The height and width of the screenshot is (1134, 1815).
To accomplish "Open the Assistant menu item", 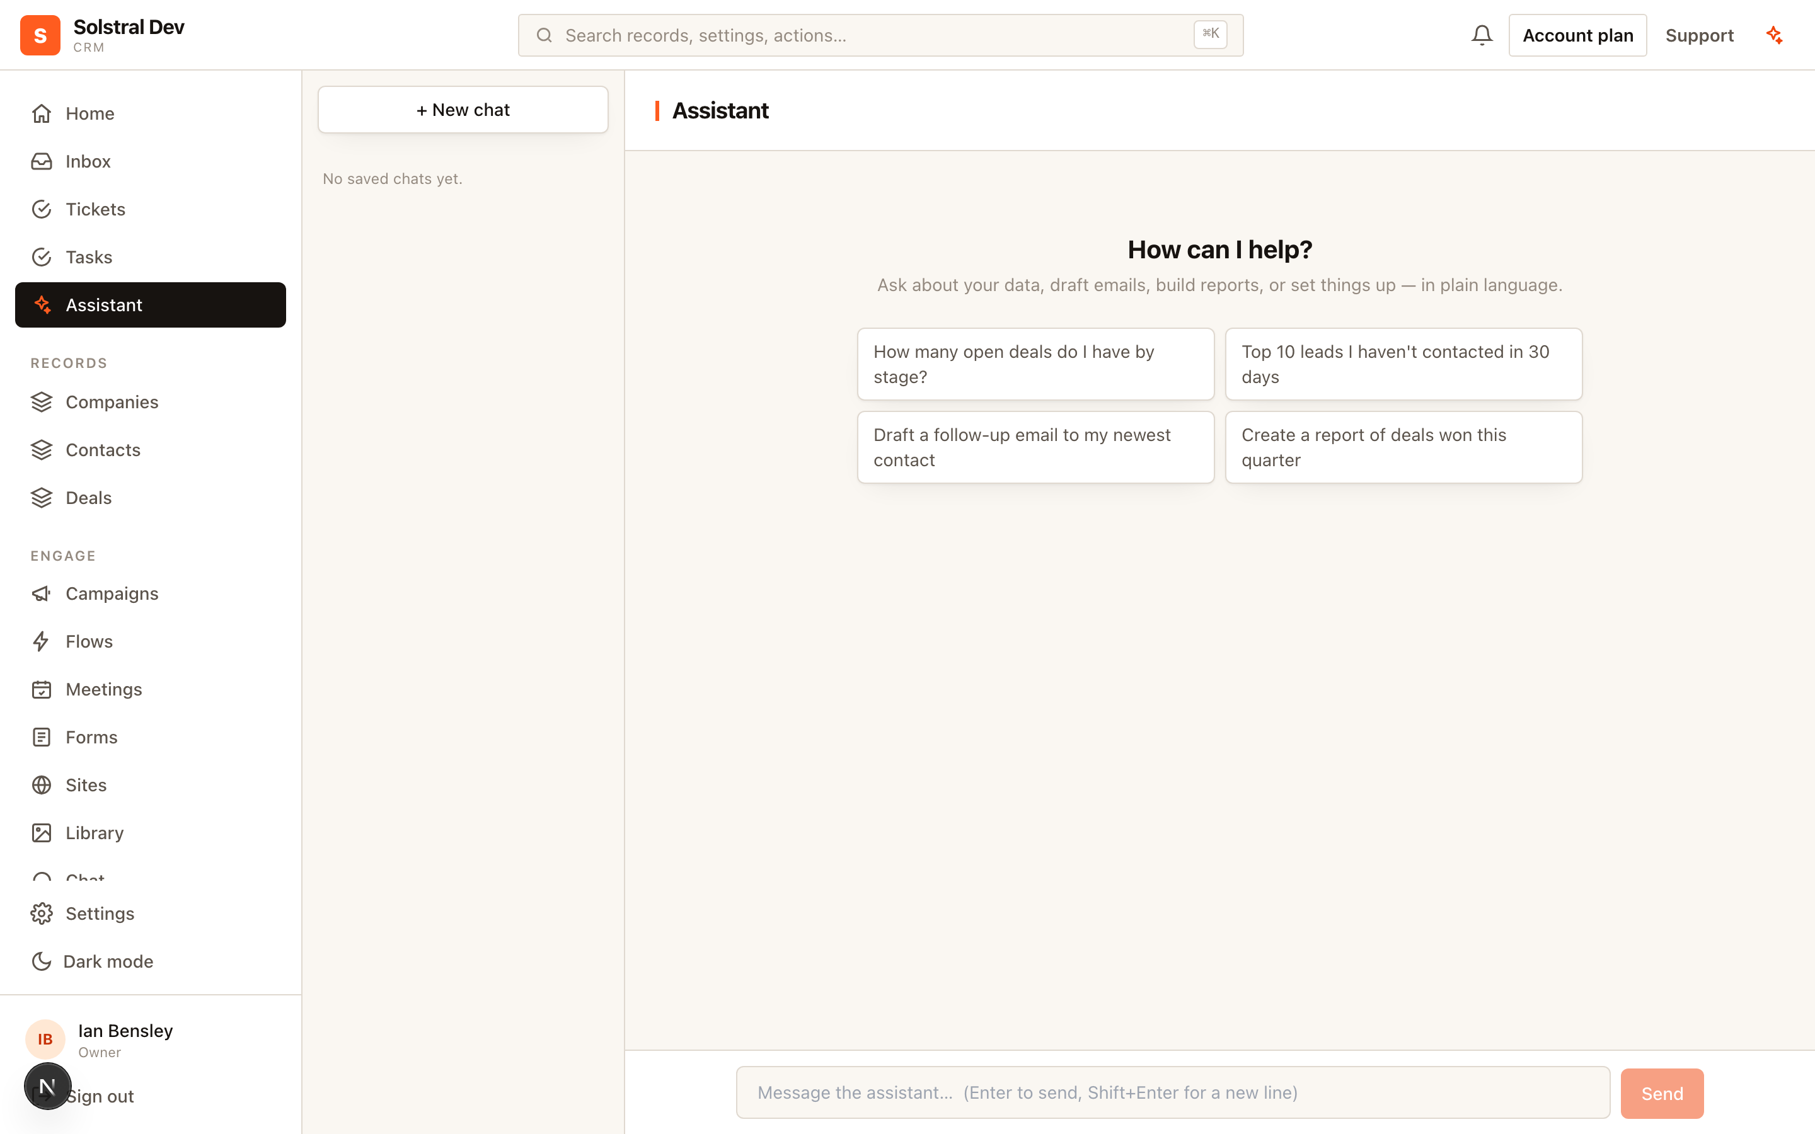I will (151, 306).
